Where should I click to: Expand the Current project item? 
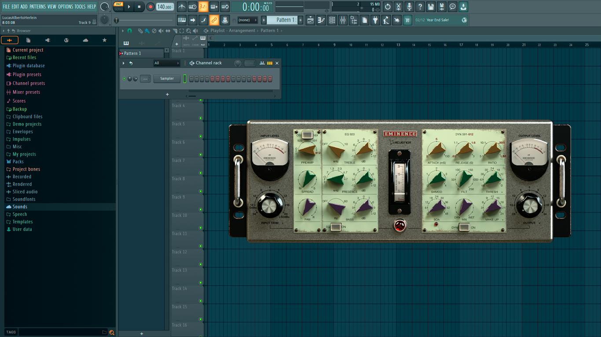click(28, 50)
